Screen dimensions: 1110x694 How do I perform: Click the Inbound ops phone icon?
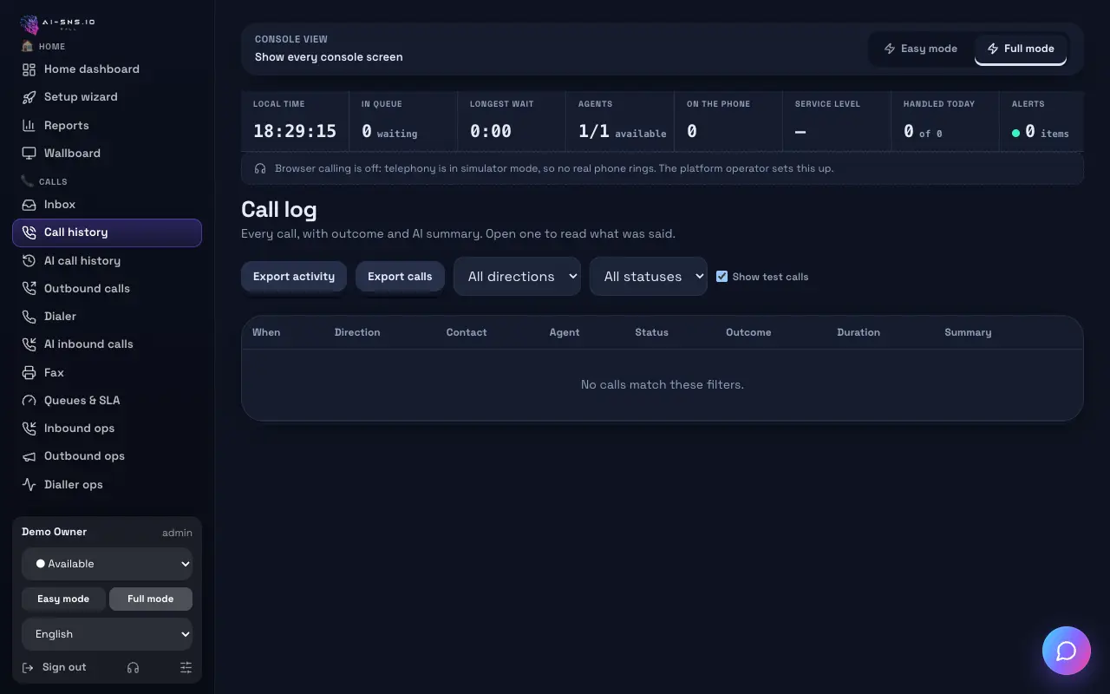click(x=29, y=429)
